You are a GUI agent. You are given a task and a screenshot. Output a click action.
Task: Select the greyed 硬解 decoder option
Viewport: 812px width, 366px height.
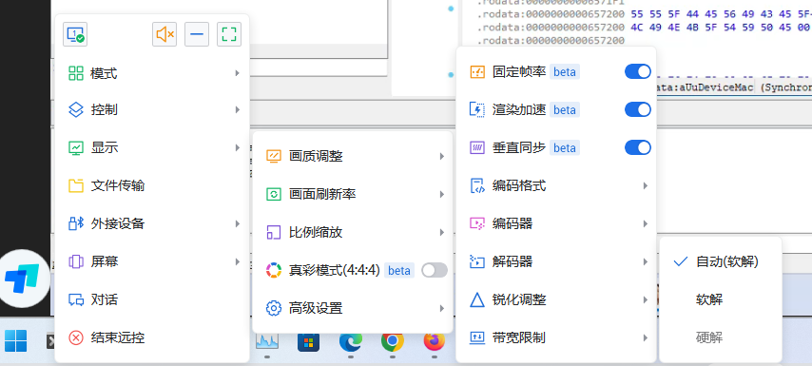[x=721, y=338]
